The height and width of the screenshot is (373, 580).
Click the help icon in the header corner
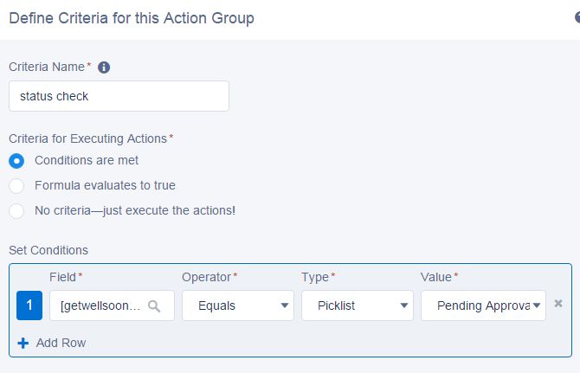click(577, 17)
